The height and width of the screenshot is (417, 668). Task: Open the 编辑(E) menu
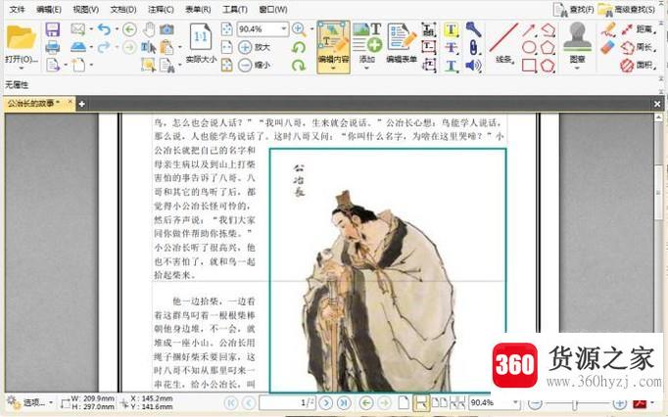[49, 9]
